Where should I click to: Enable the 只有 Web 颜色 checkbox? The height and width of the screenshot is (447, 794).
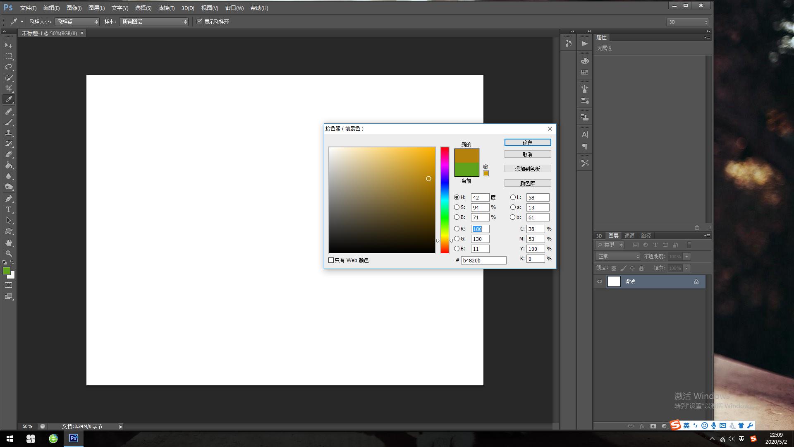point(331,260)
